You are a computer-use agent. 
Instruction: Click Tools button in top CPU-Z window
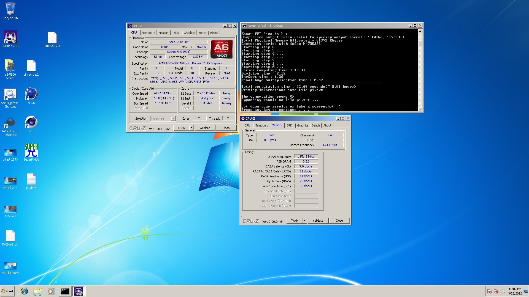pos(182,128)
